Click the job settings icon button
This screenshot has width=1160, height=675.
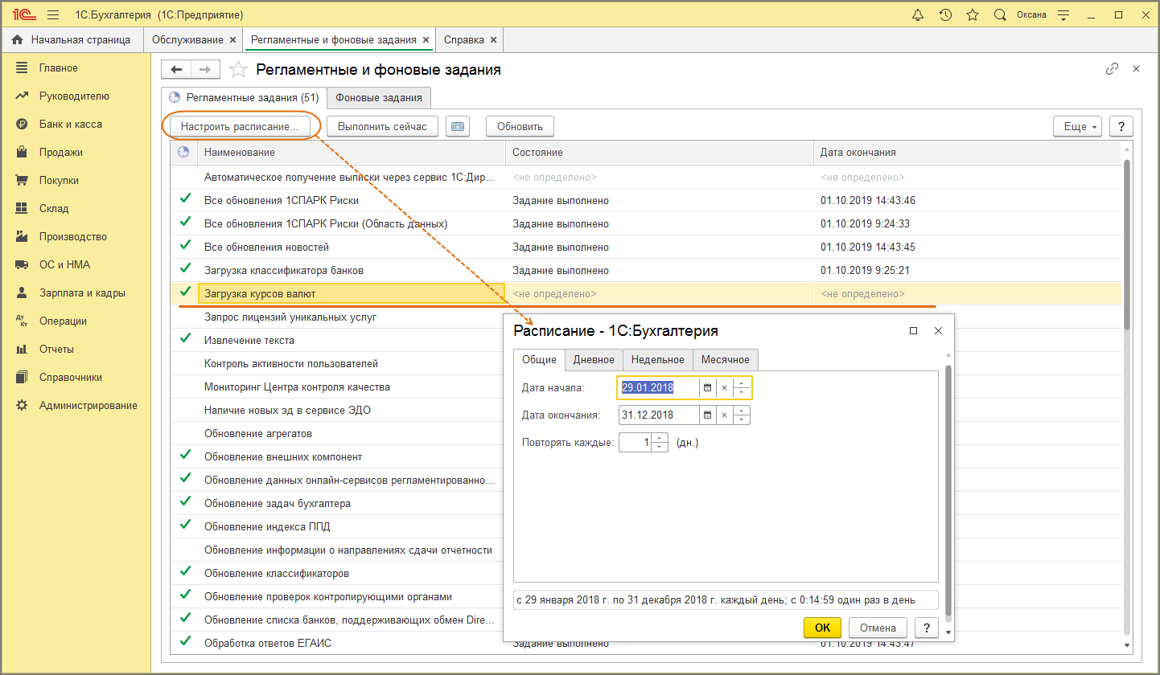tap(458, 126)
